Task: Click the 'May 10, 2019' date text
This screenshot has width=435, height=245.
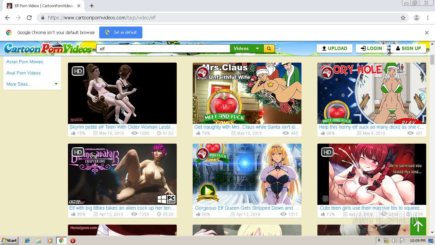Action: (x=249, y=133)
